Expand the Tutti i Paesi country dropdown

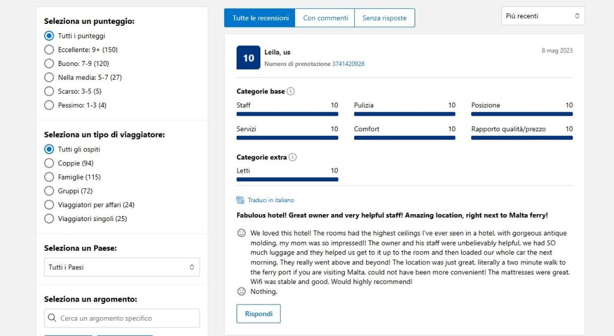[x=122, y=267]
